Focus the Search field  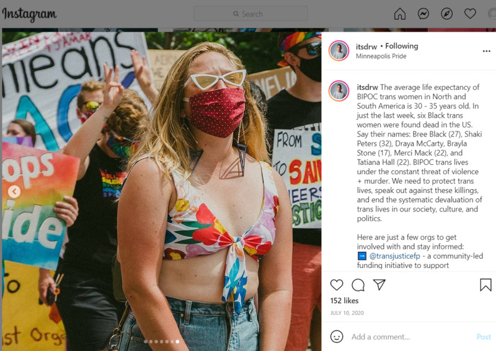tap(250, 14)
